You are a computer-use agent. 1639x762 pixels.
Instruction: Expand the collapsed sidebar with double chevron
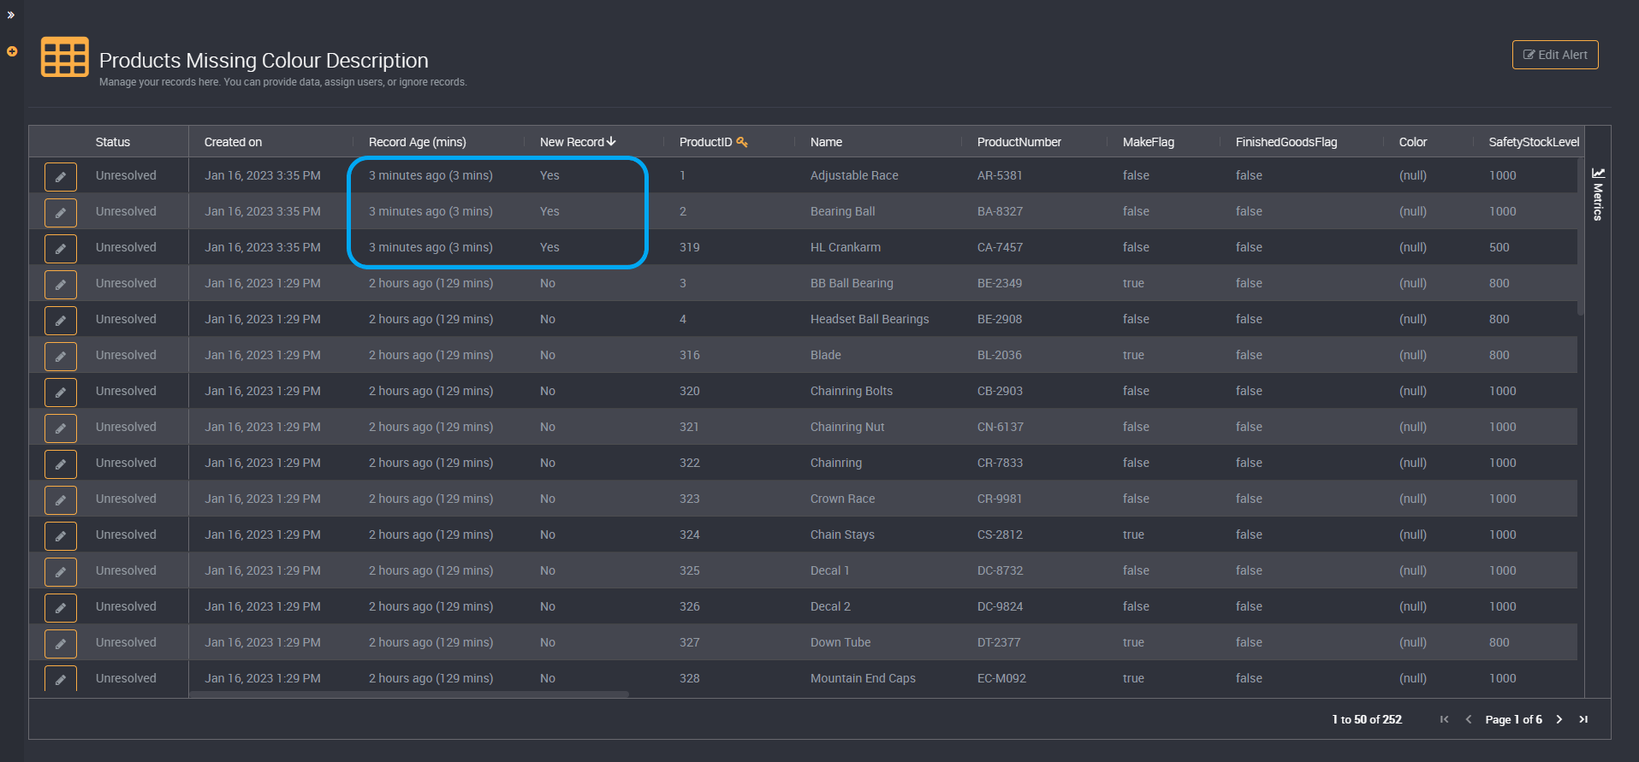point(11,15)
